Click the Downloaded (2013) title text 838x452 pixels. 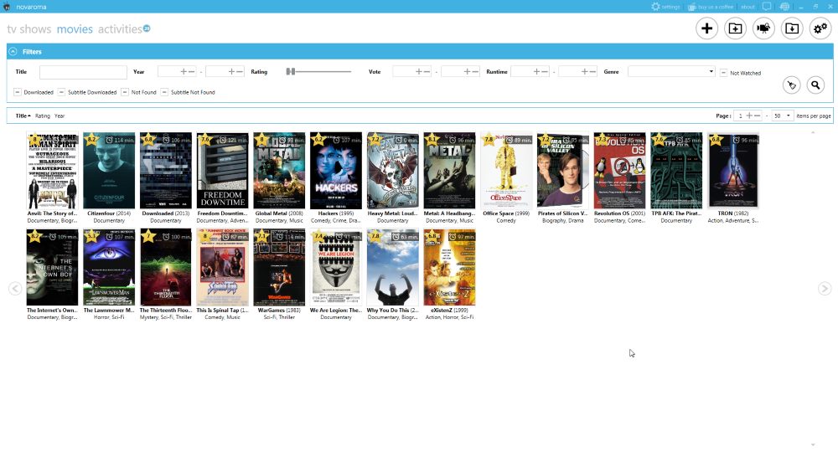tap(166, 213)
